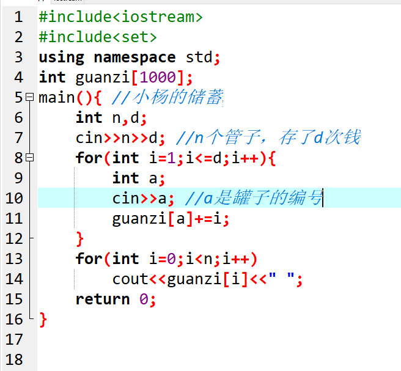
Task: Place cursor on 'return 0;' line
Action: 116,299
